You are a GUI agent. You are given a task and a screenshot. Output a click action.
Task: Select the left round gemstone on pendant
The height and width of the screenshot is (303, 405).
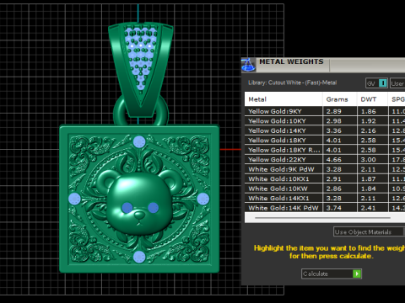click(74, 199)
